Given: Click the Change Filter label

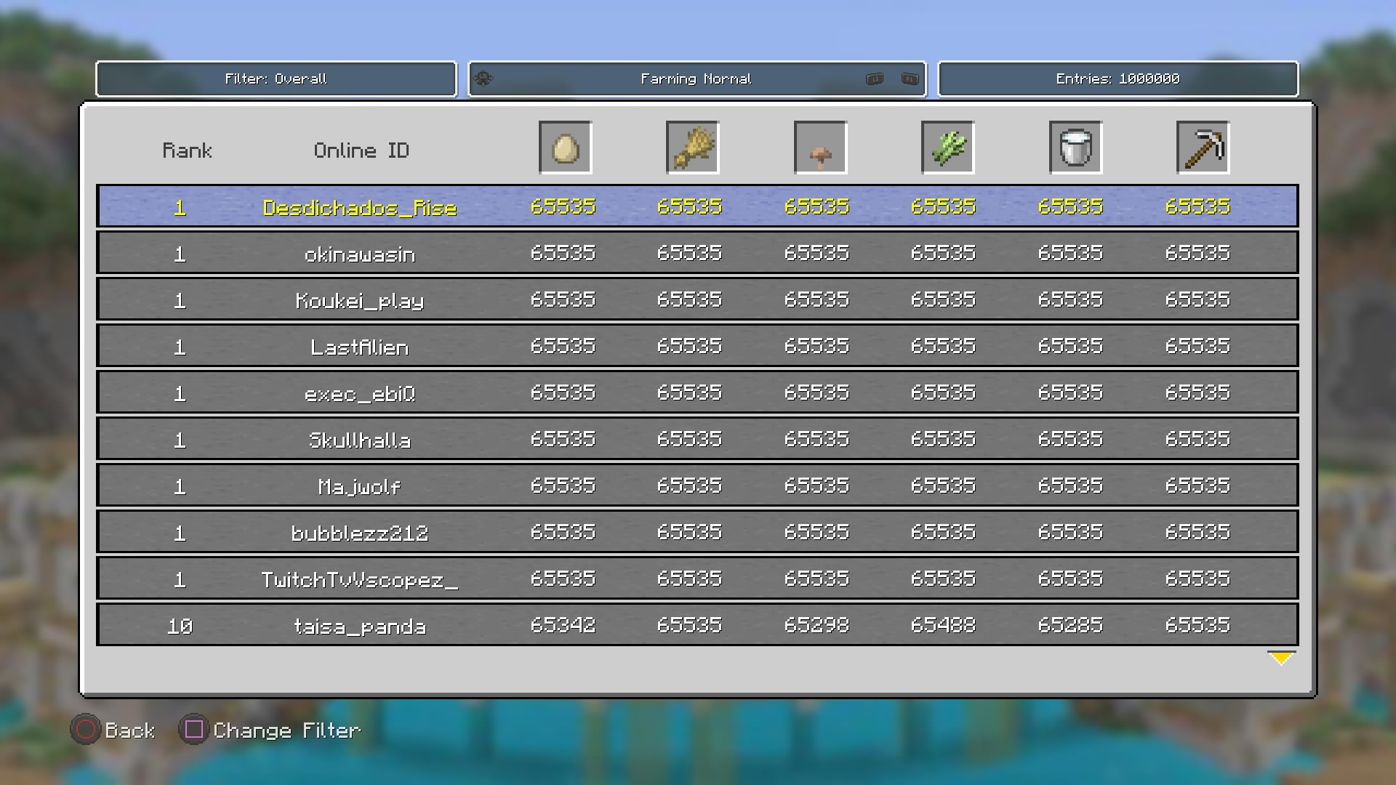Looking at the screenshot, I should (x=286, y=730).
